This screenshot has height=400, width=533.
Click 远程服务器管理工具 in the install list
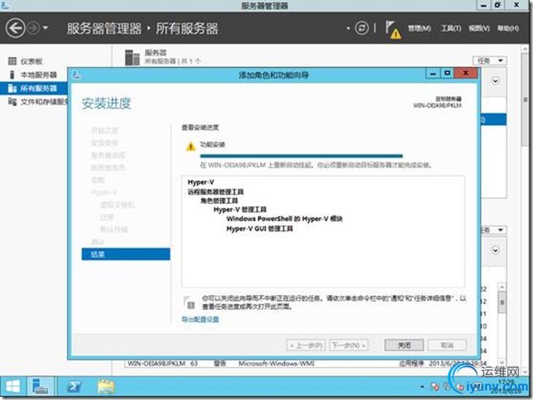click(215, 192)
